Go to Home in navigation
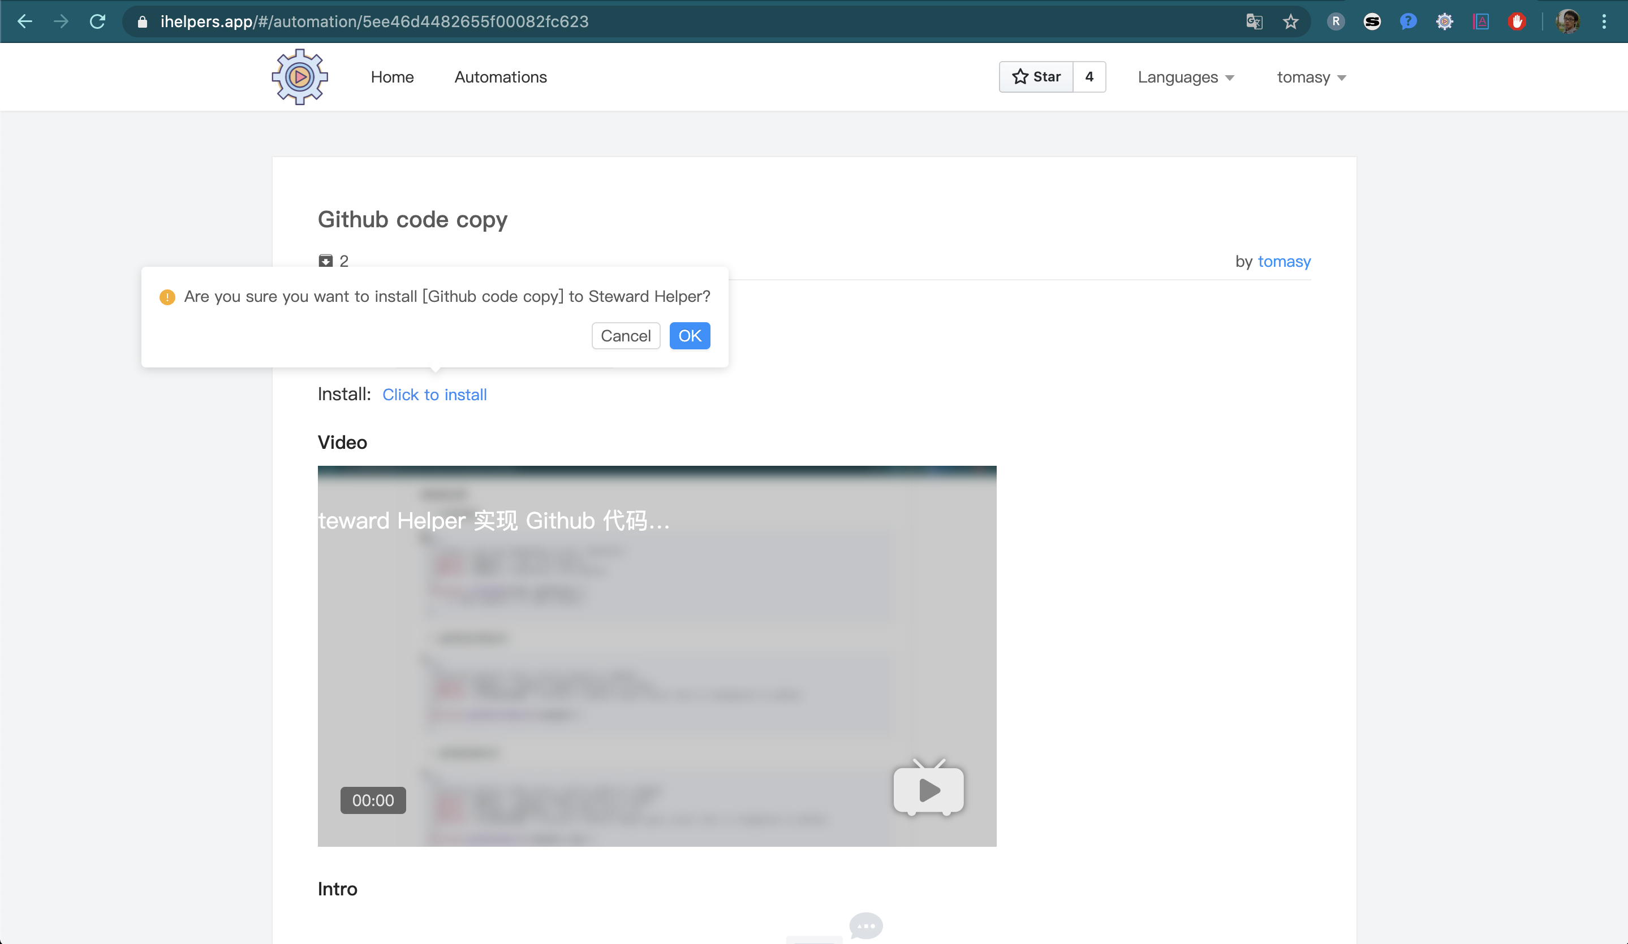The width and height of the screenshot is (1628, 944). 391,77
